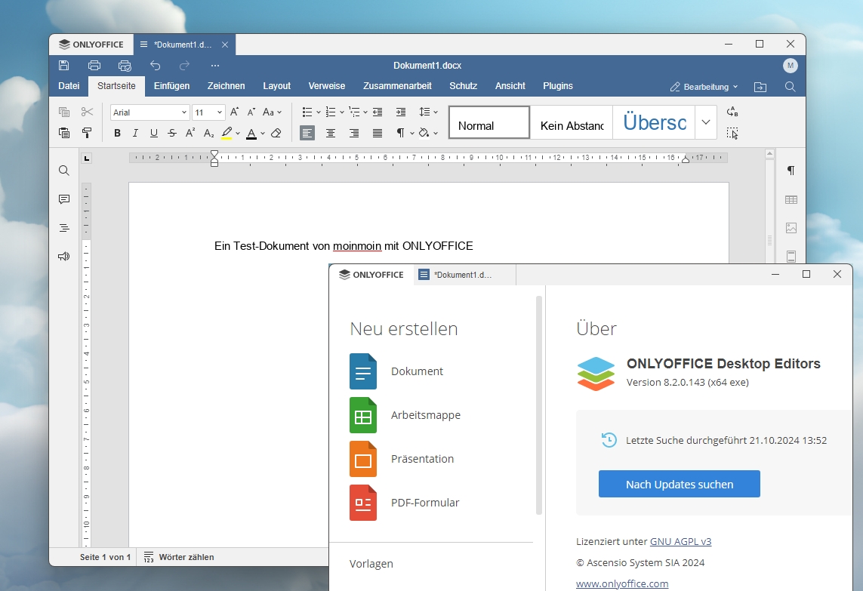Open the Zusammenarbeit tab
Viewport: 863px width, 591px height.
pyautogui.click(x=397, y=86)
